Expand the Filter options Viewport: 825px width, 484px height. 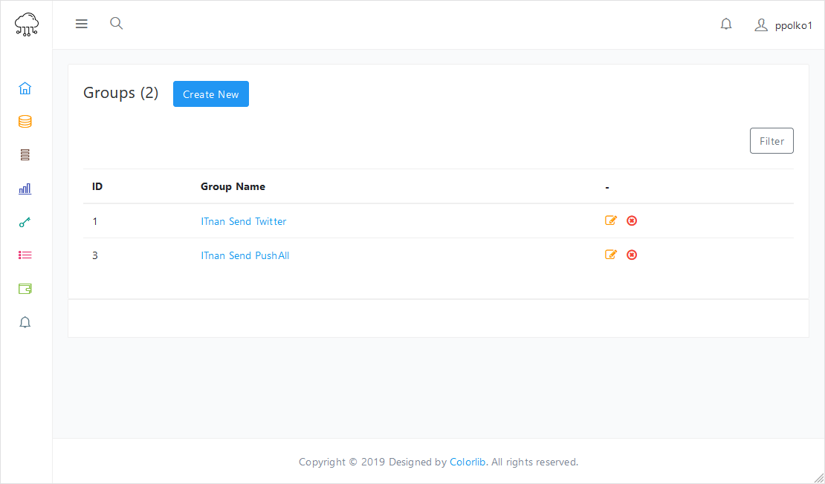coord(771,141)
